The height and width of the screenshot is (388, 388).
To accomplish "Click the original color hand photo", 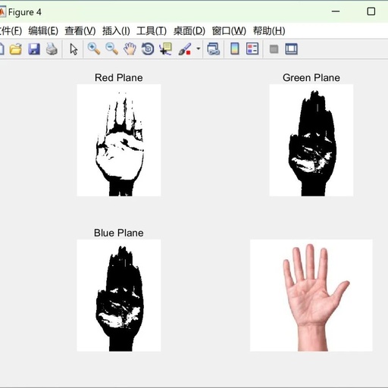I will pos(311,296).
